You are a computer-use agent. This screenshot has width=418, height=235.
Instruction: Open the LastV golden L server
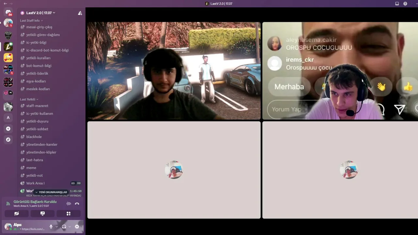8,47
